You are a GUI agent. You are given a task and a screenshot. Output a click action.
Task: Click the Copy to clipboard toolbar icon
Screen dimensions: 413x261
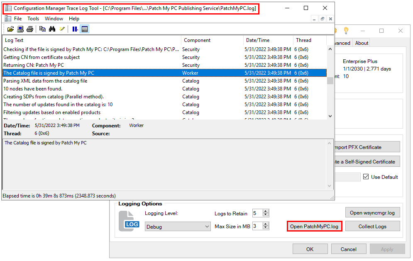click(42, 29)
